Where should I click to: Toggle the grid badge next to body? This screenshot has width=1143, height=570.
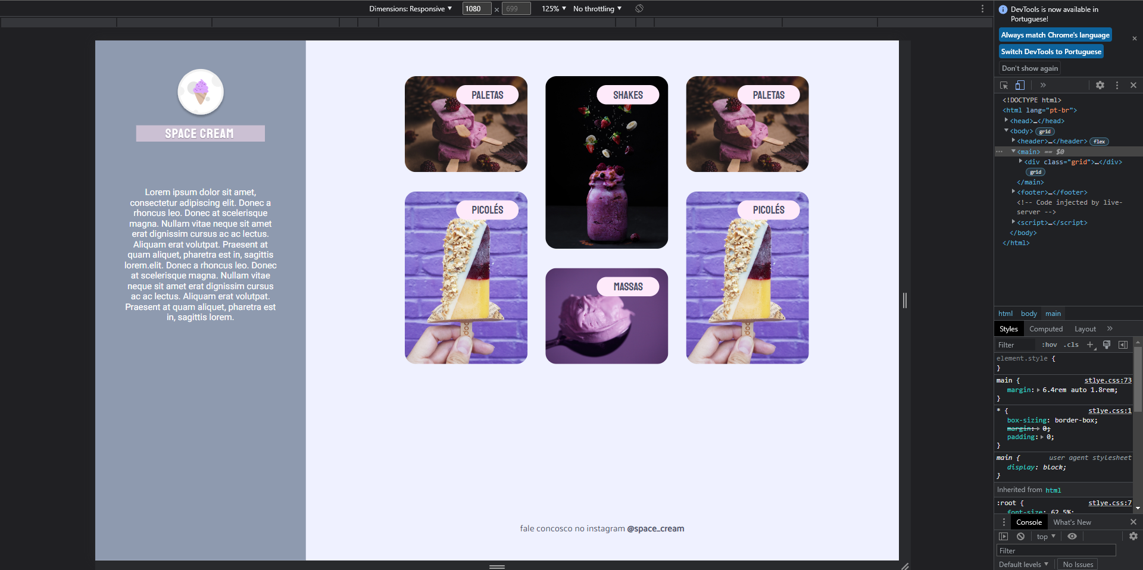(x=1045, y=131)
